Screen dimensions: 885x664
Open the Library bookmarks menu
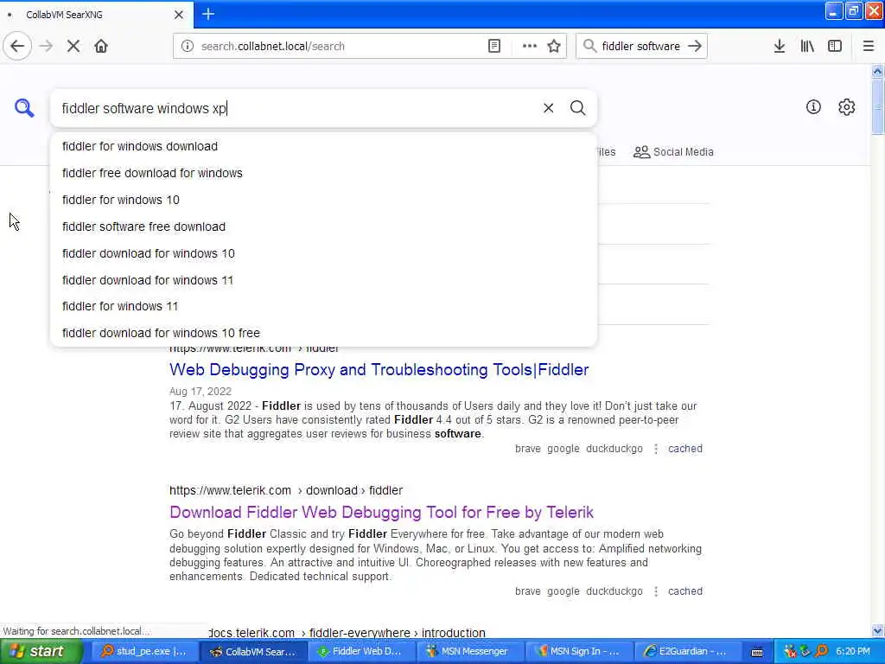[807, 47]
